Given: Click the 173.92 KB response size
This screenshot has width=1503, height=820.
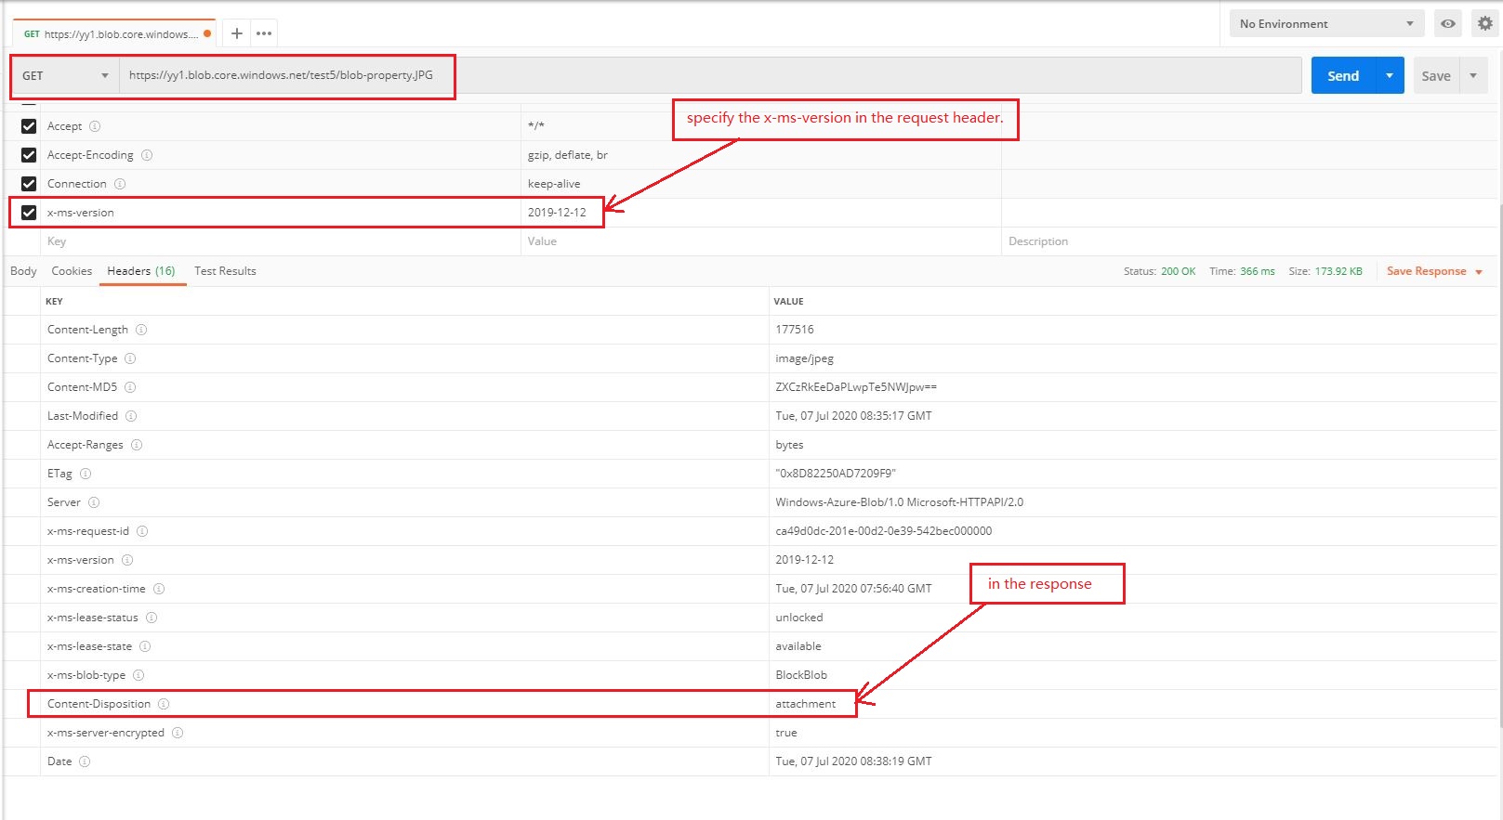Looking at the screenshot, I should 1338,271.
